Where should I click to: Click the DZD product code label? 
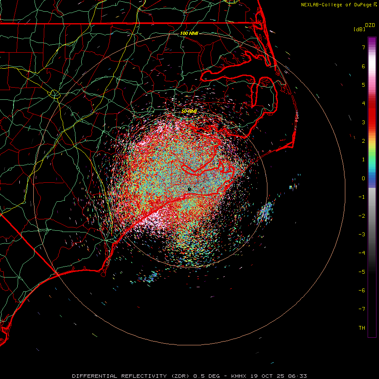pyautogui.click(x=370, y=25)
